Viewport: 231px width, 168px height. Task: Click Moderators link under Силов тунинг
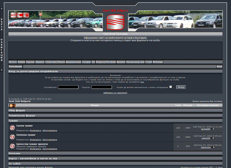click(35, 130)
